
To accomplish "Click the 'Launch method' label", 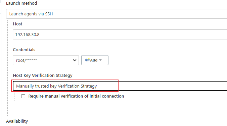I will pyautogui.click(x=21, y=3).
